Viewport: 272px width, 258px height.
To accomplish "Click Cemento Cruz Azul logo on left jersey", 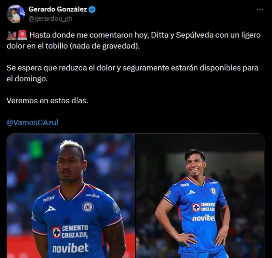I will coord(70,232).
